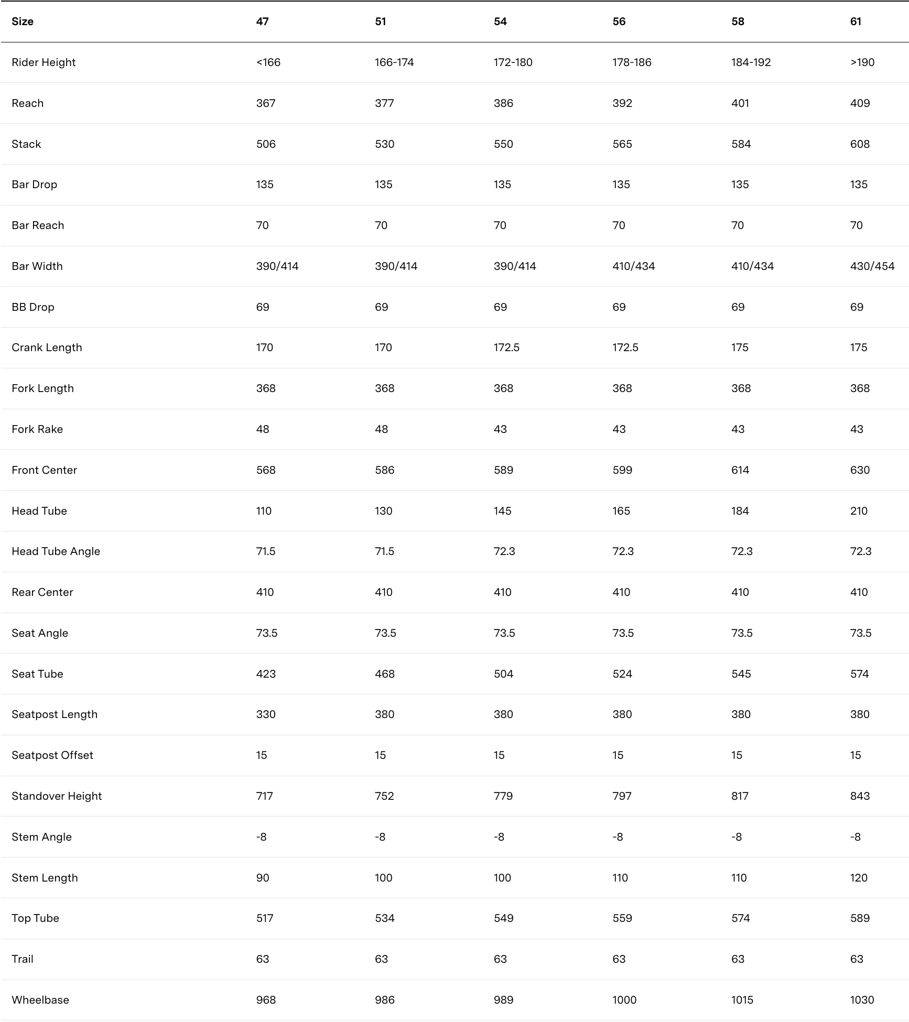Select the size 56 column header

pos(619,21)
